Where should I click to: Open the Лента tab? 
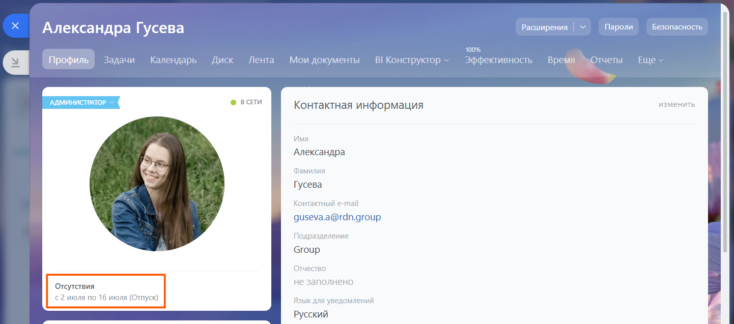click(x=261, y=60)
